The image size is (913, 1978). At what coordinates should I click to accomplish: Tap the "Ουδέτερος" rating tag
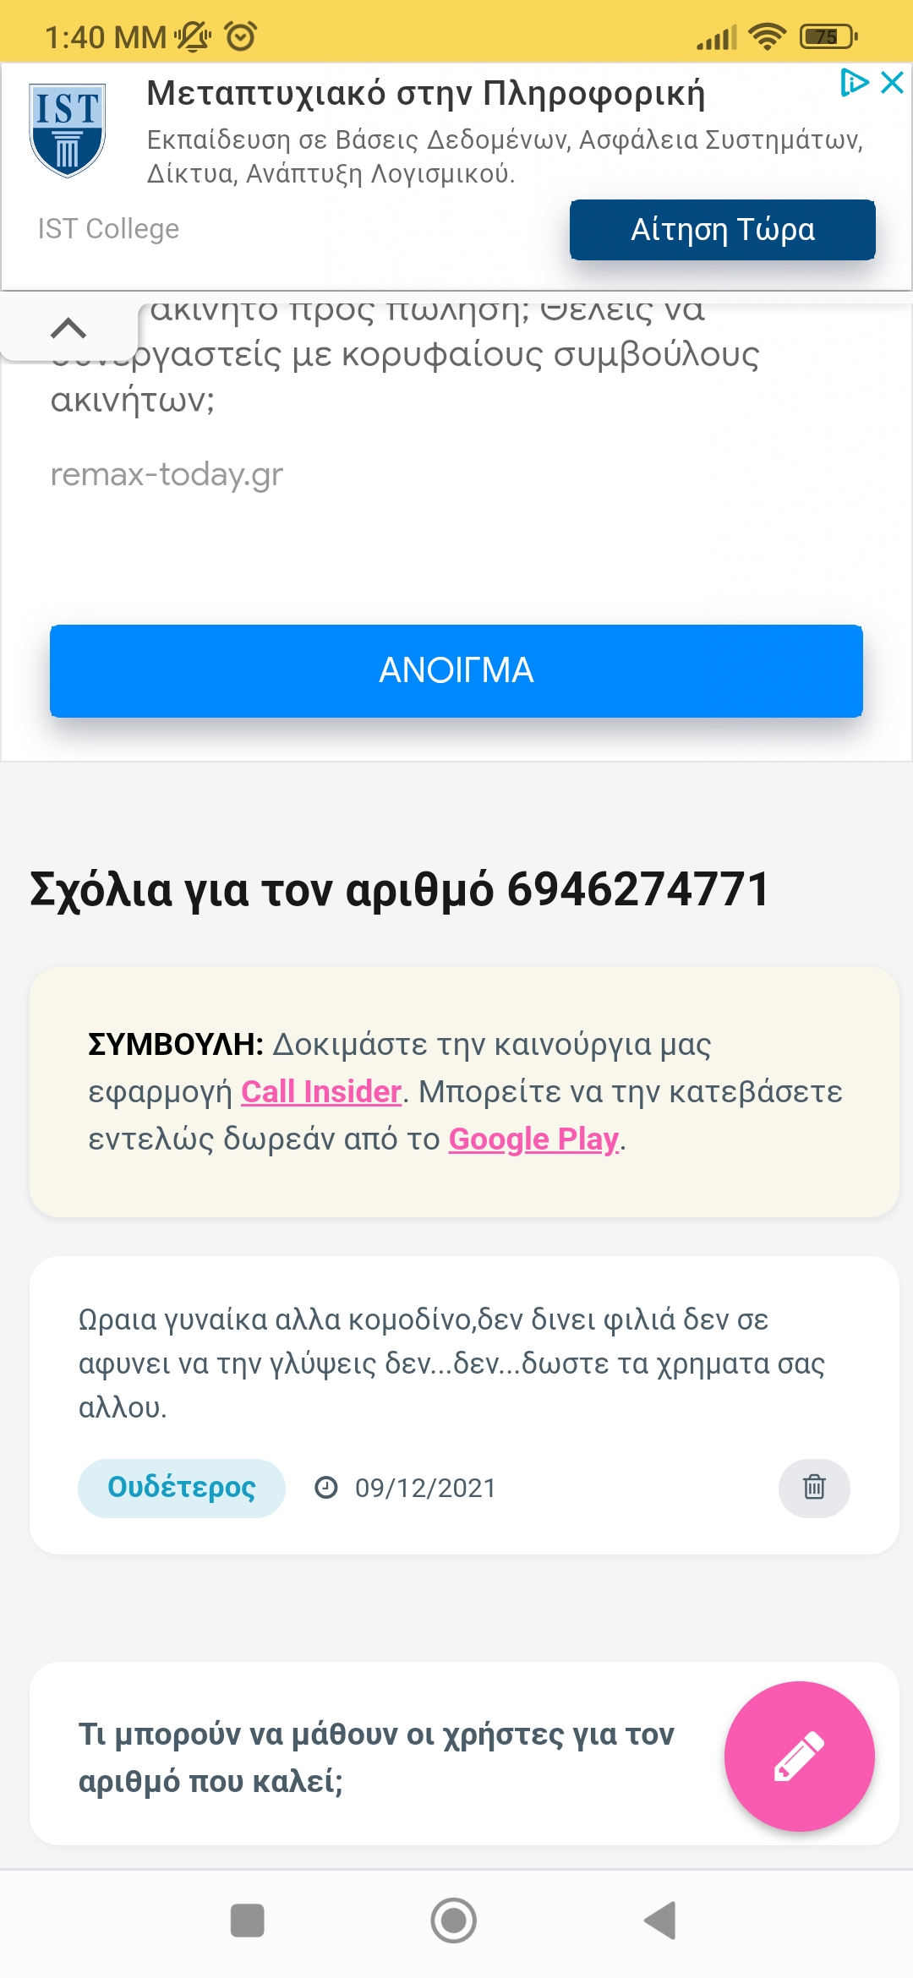[x=182, y=1487]
